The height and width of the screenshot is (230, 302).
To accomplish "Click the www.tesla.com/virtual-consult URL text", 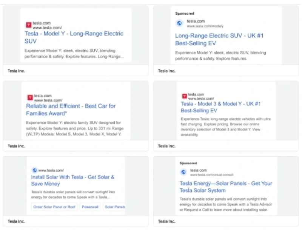I will click(212, 175).
